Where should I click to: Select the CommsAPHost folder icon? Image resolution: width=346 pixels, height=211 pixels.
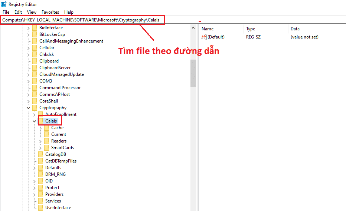pos(35,94)
